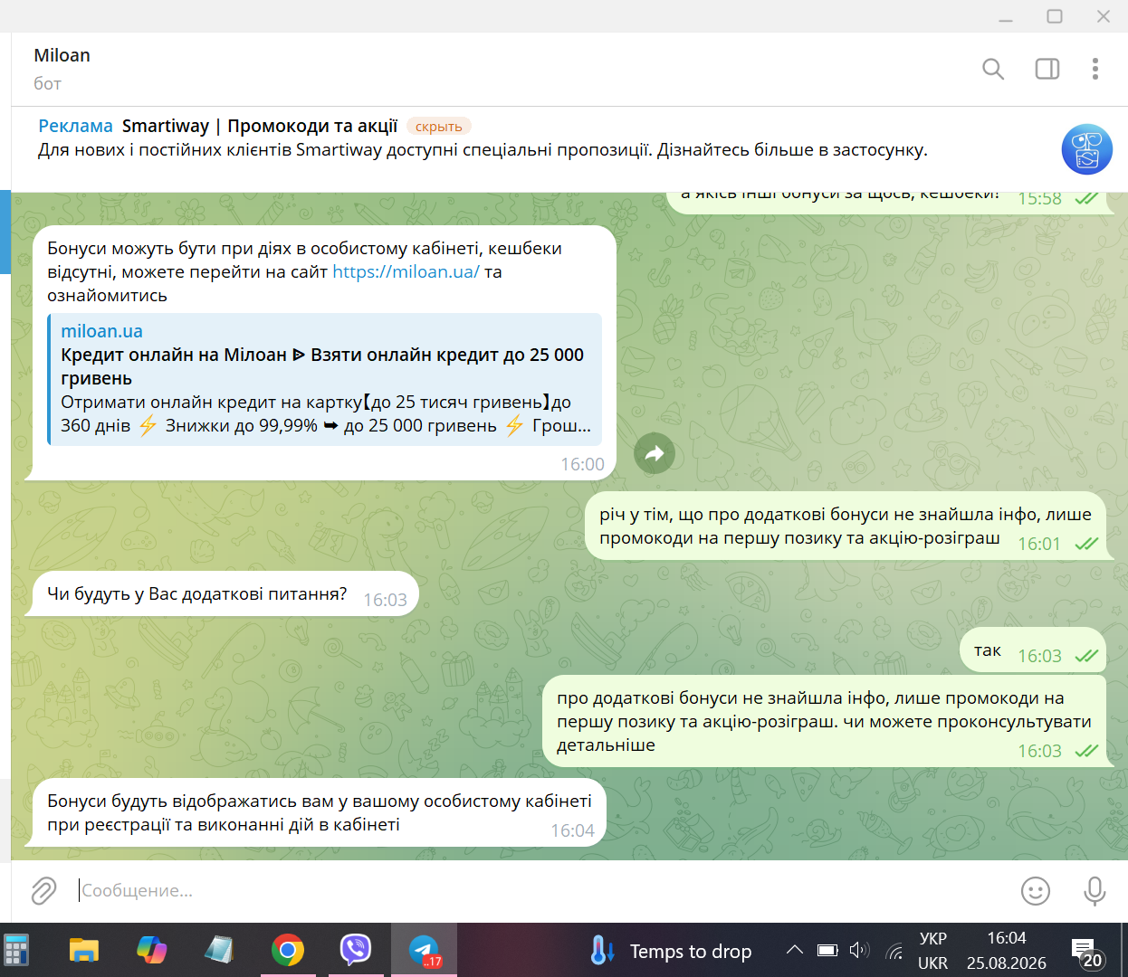Click the Smartiway ad avatar icon
This screenshot has height=977, width=1128.
pos(1086,149)
